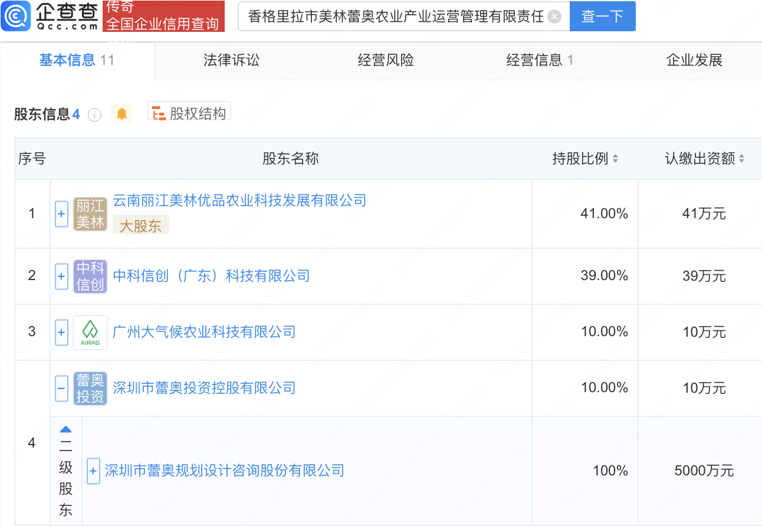Expand the 云南丽江美林优品 shareholder row

pos(61,213)
